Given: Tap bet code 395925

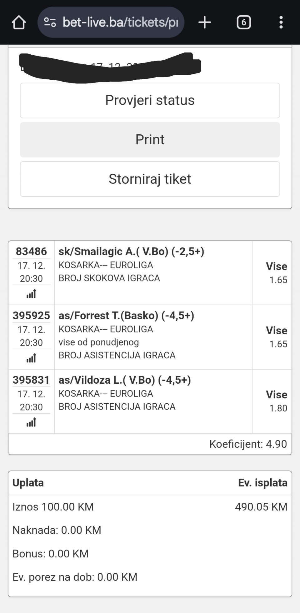Looking at the screenshot, I should 31,316.
